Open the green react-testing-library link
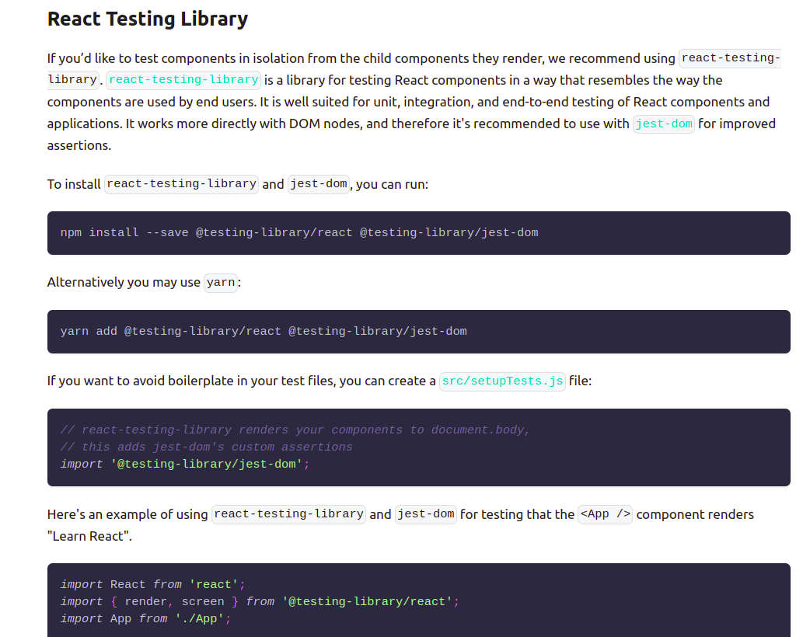 [x=183, y=80]
